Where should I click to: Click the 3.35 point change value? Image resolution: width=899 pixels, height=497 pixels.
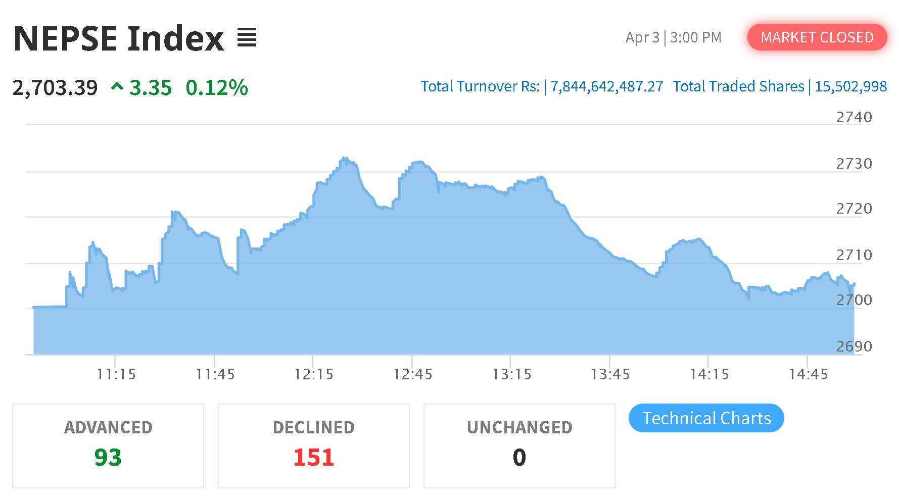pos(151,88)
